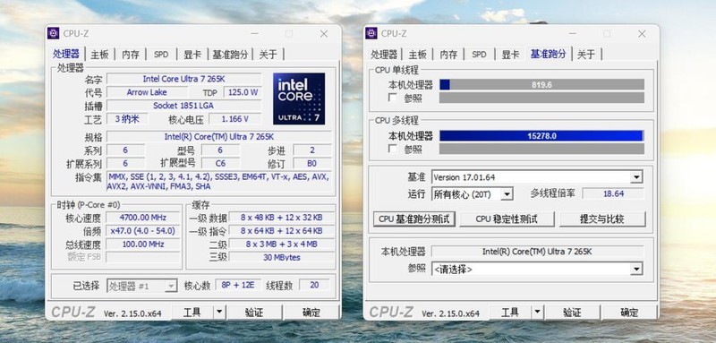716x343 pixels.
Task: Click the 扩展型号 value C6
Action: [220, 164]
